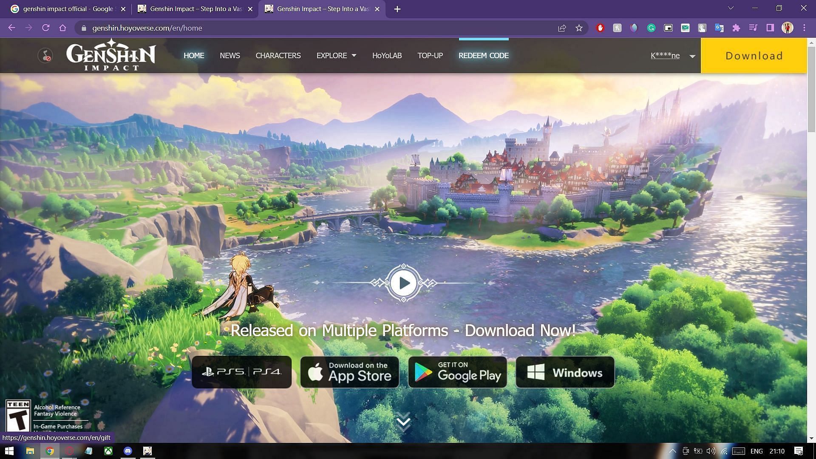Select the CHARACTERS menu tab

click(x=278, y=55)
